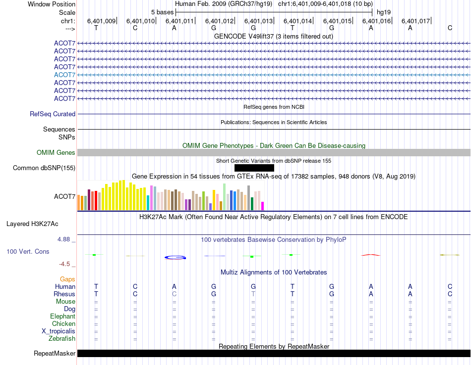Click the OMIM Genes track label
The image size is (471, 365).
(56, 152)
